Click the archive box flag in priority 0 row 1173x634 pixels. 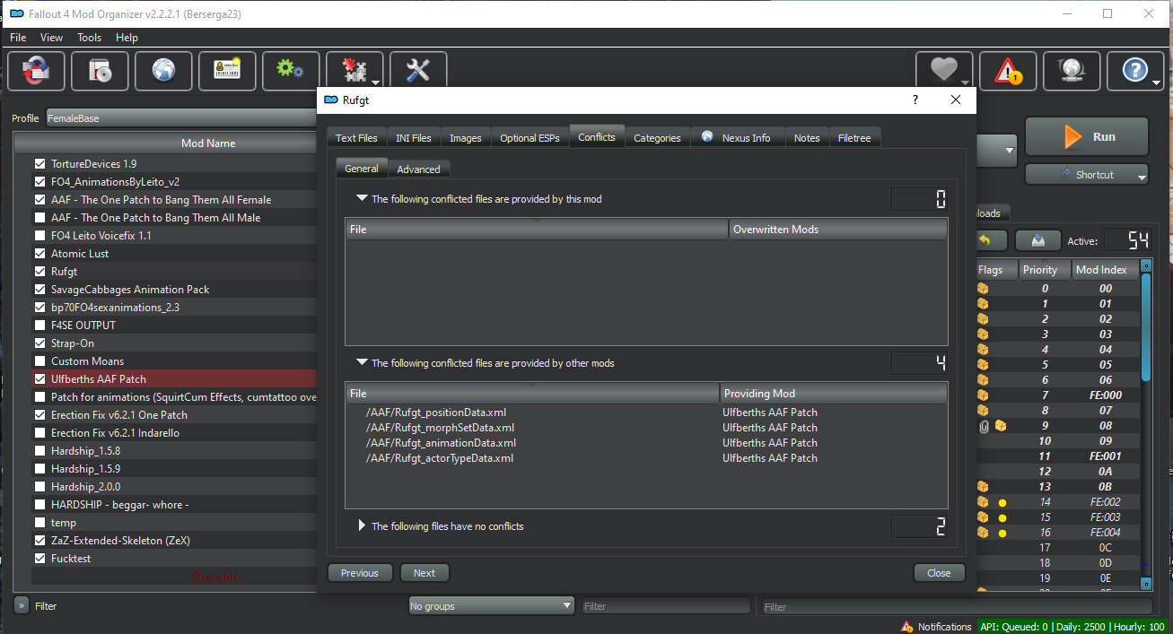[x=983, y=289]
